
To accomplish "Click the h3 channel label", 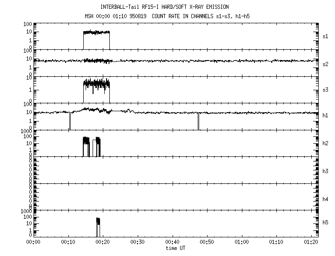I will point(326,170).
